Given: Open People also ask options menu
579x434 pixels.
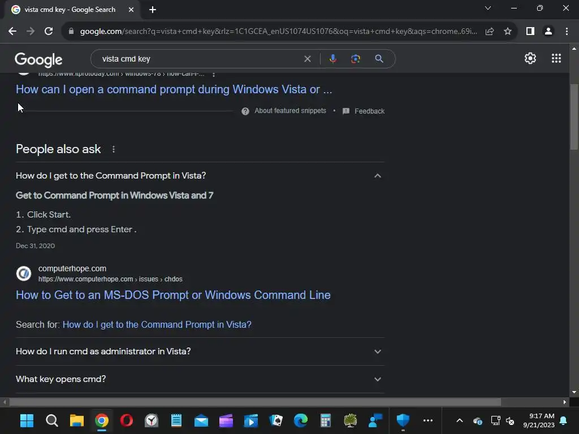Looking at the screenshot, I should pos(113,149).
